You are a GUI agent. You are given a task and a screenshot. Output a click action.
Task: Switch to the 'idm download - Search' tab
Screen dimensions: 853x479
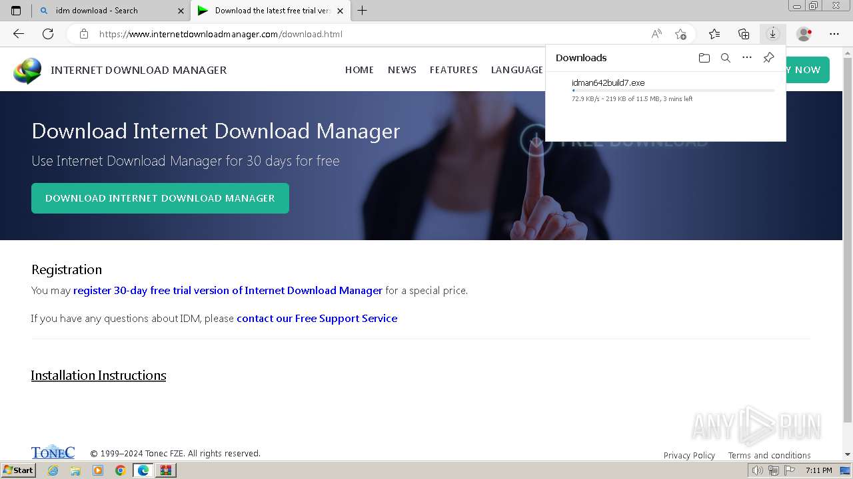[111, 11]
